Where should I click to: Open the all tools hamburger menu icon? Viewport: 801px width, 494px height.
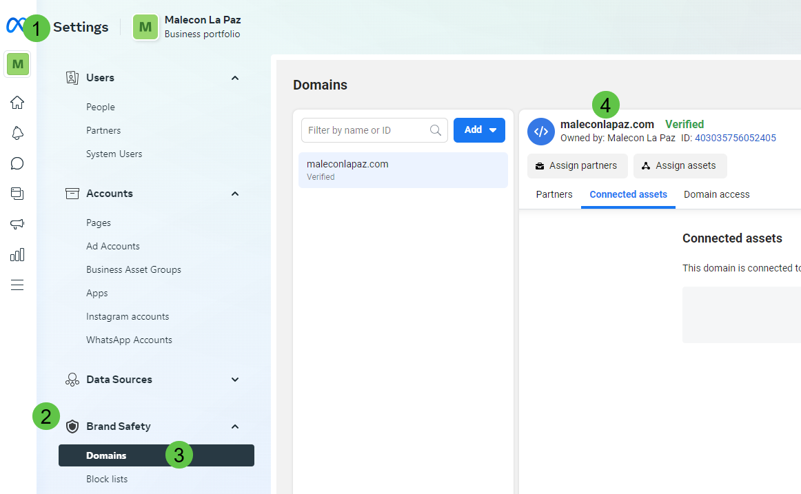pyautogui.click(x=17, y=285)
